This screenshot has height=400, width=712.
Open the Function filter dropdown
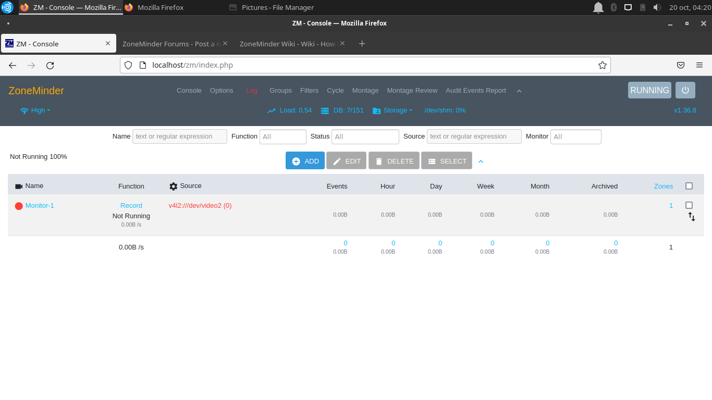[x=283, y=136]
